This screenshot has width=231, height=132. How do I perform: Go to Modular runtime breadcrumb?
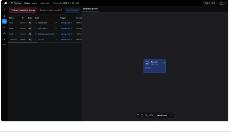(x=30, y=3)
